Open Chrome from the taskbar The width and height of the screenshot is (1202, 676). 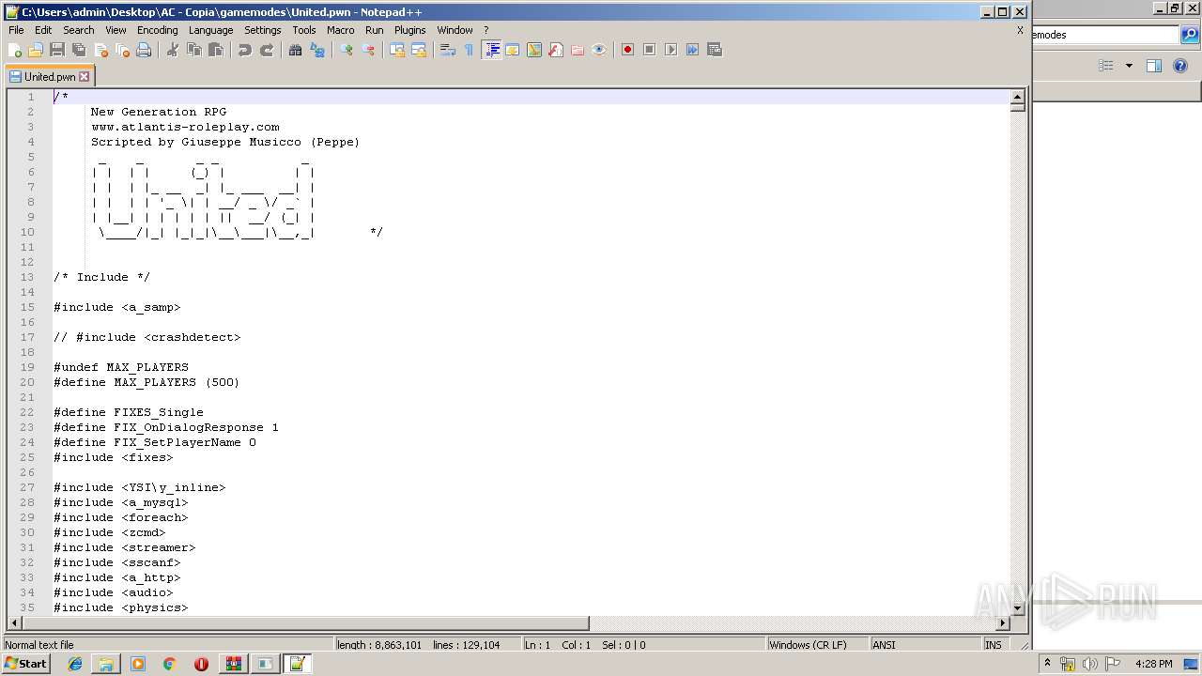(170, 664)
